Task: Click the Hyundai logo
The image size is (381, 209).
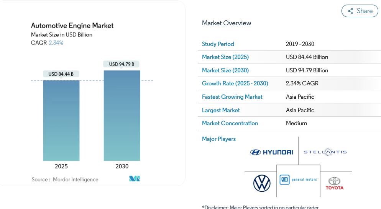Action: pyautogui.click(x=271, y=152)
